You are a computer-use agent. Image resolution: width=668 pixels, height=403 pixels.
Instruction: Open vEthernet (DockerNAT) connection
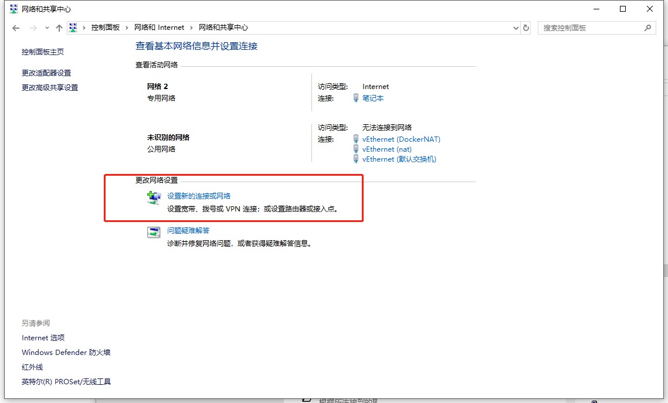click(x=401, y=139)
